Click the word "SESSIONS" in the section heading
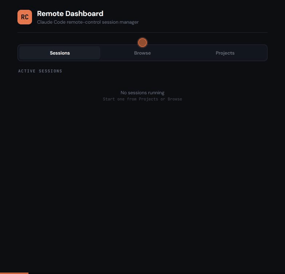Image resolution: width=285 pixels, height=274 pixels. 51,71
